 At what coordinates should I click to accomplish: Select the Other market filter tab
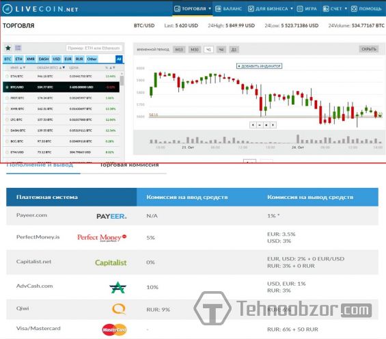(x=92, y=59)
